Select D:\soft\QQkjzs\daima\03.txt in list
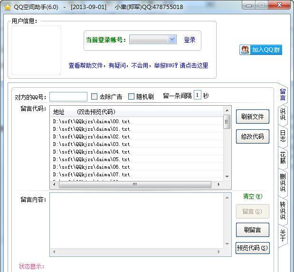The height and width of the screenshot is (272, 294). pos(91,144)
